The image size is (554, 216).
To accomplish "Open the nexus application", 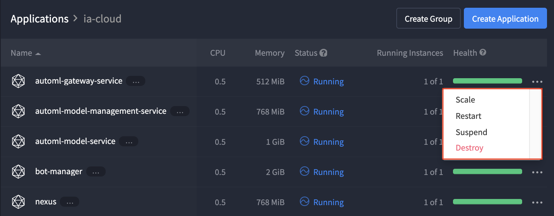I will tap(46, 202).
